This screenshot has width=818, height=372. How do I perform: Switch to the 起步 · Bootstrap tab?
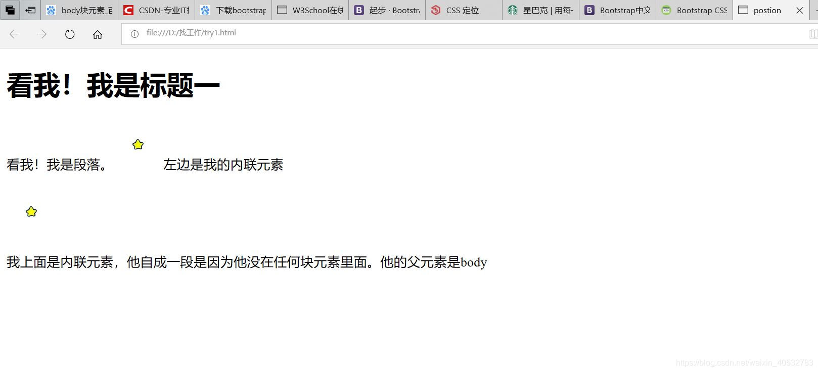point(387,10)
